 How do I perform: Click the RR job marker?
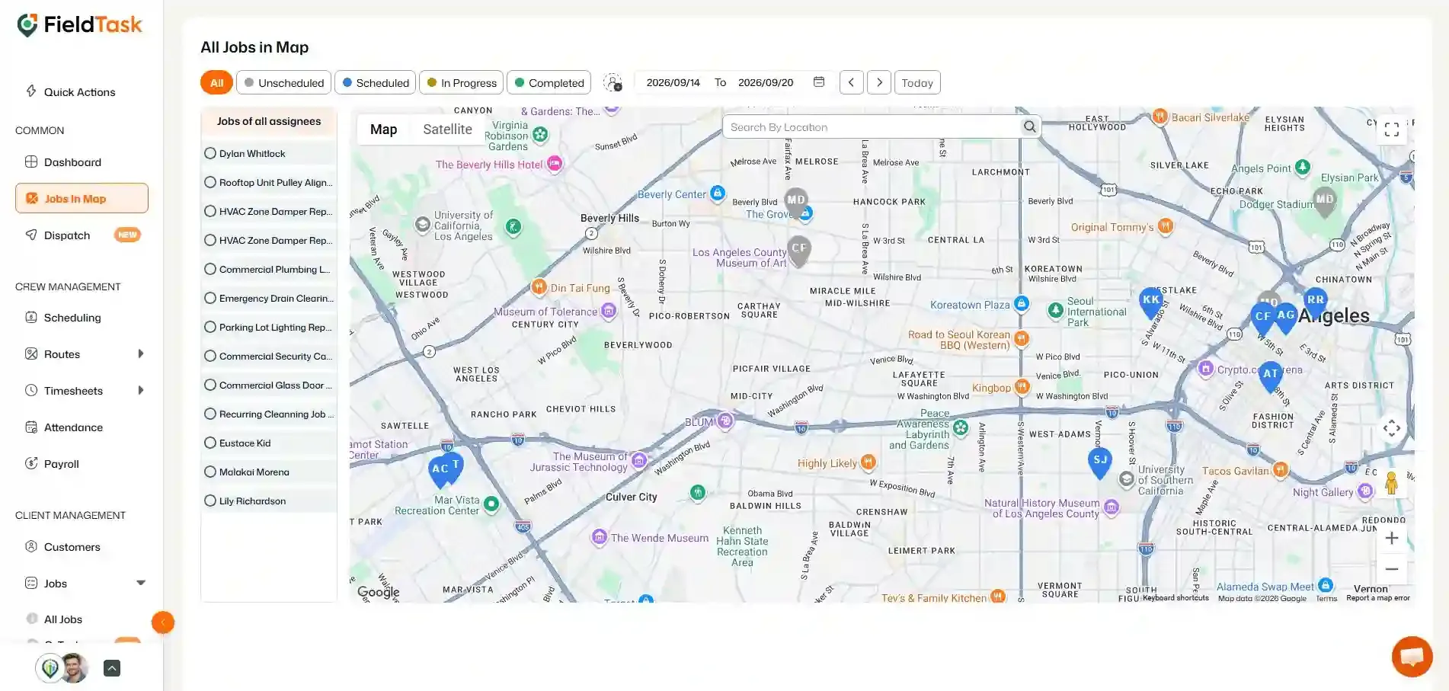point(1315,300)
